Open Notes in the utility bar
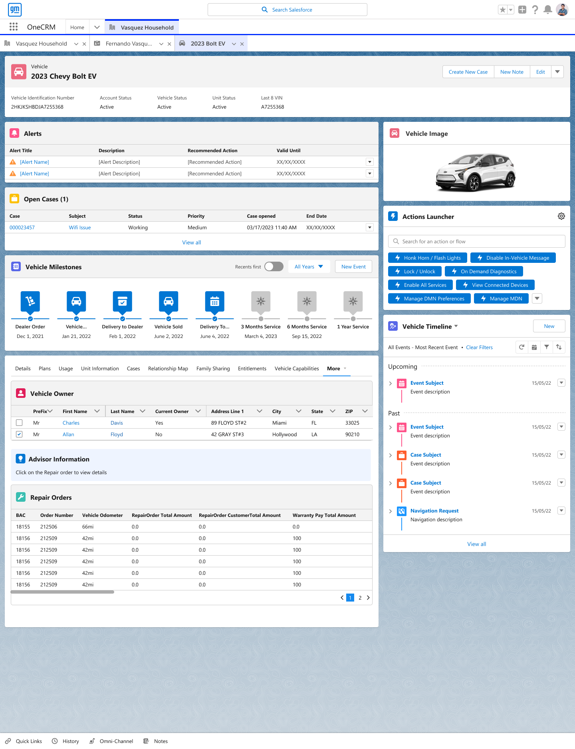Viewport: 575px width, 749px height. pyautogui.click(x=156, y=741)
